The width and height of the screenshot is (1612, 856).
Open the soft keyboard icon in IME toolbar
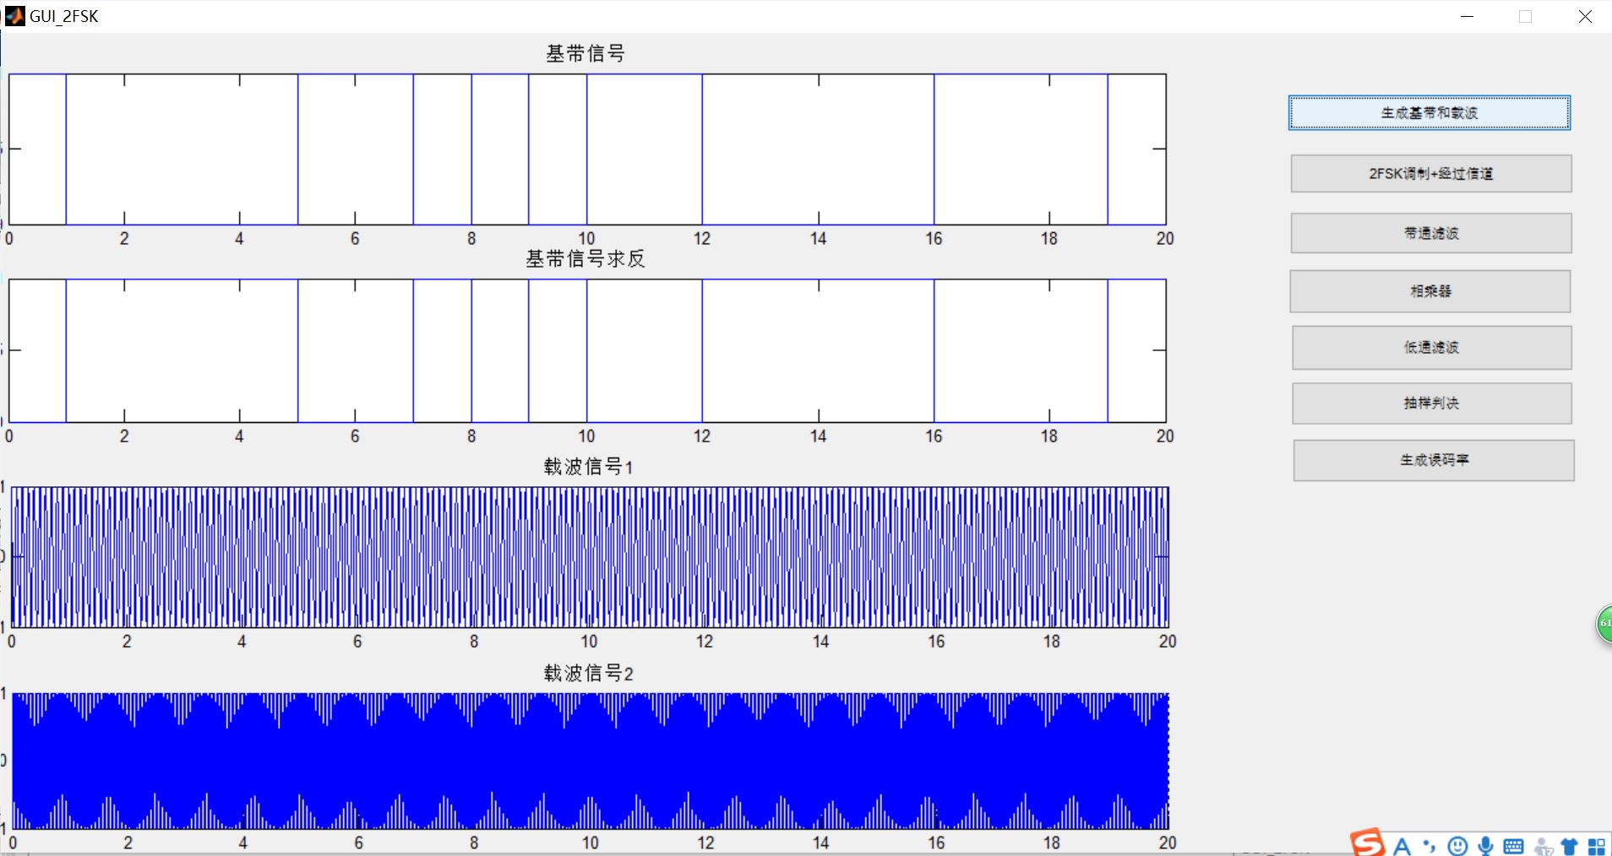coord(1514,846)
